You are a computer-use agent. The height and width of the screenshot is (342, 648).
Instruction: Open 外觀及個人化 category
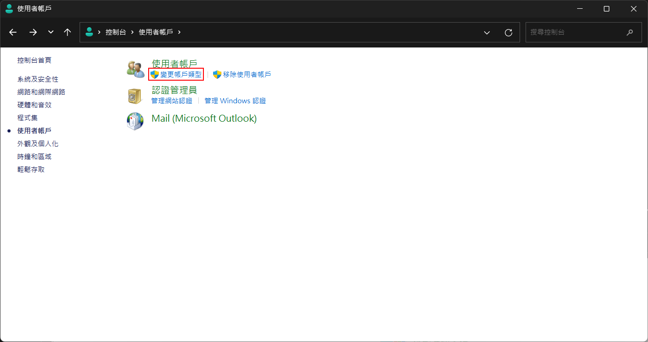pos(38,144)
